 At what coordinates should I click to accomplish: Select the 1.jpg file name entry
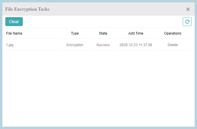(x=9, y=45)
